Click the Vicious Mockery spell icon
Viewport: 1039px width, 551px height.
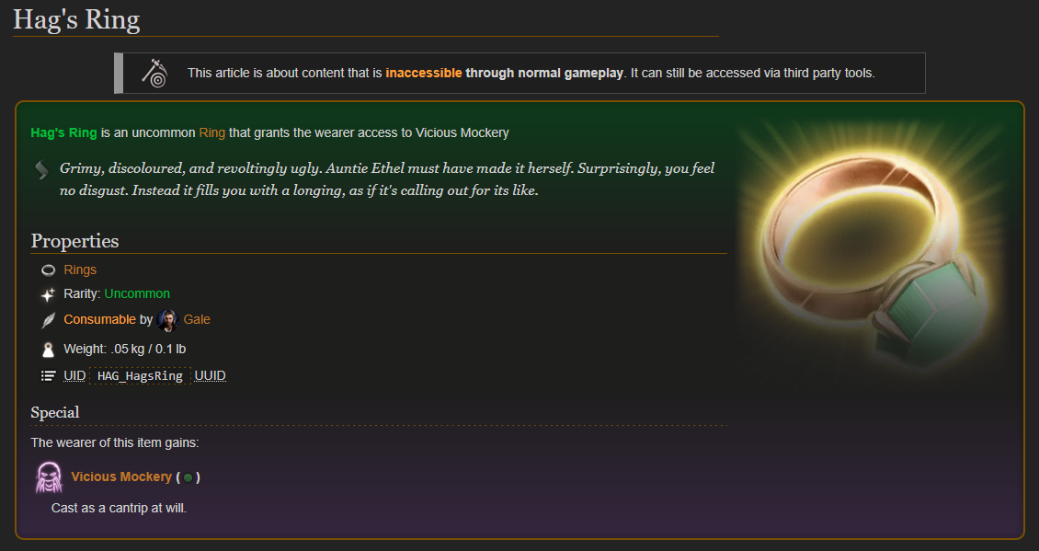[x=49, y=477]
